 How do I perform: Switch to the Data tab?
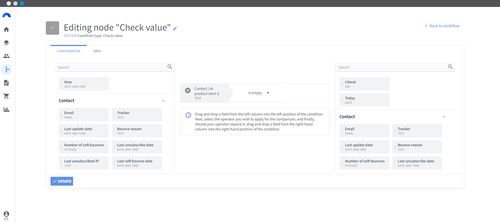click(97, 51)
